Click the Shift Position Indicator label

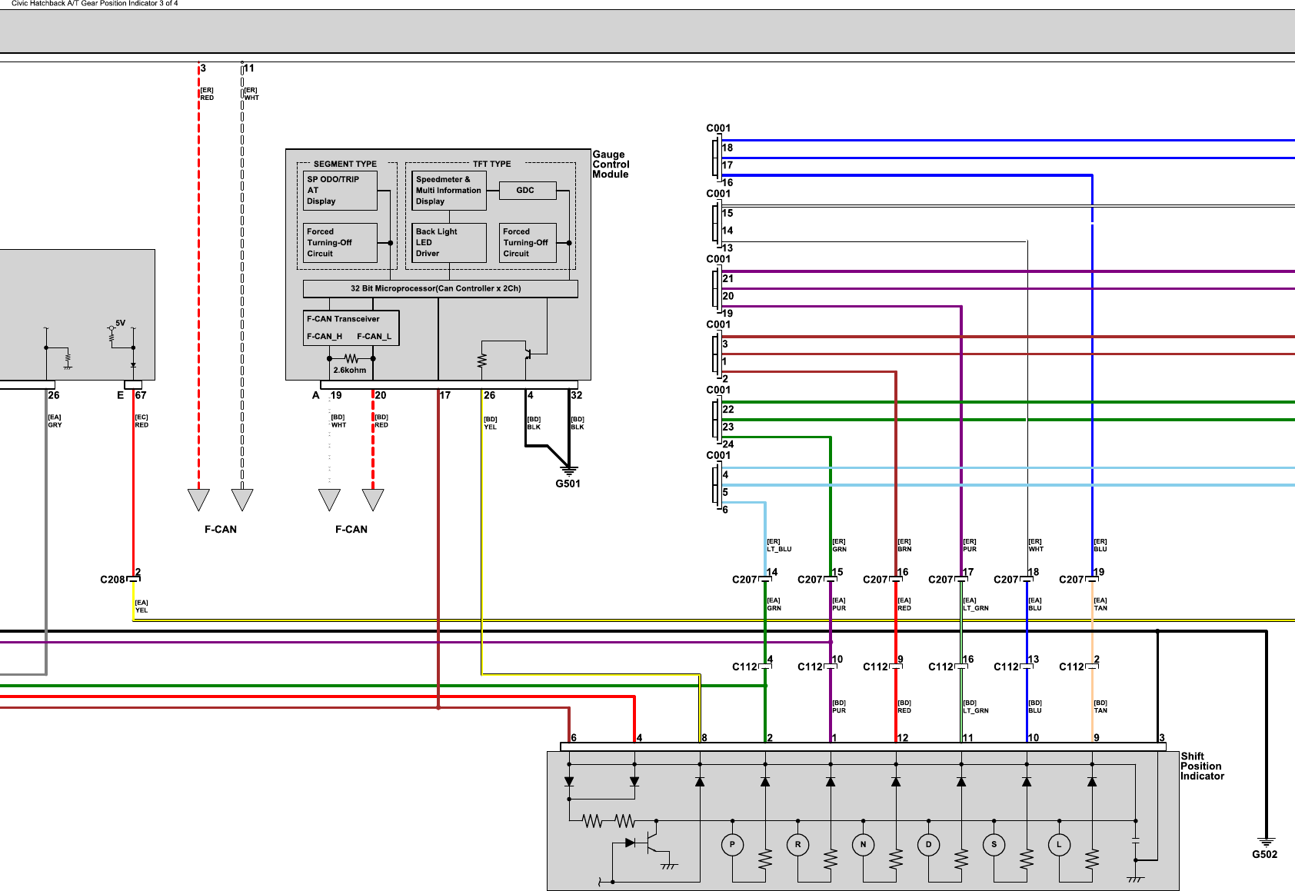click(x=1202, y=766)
